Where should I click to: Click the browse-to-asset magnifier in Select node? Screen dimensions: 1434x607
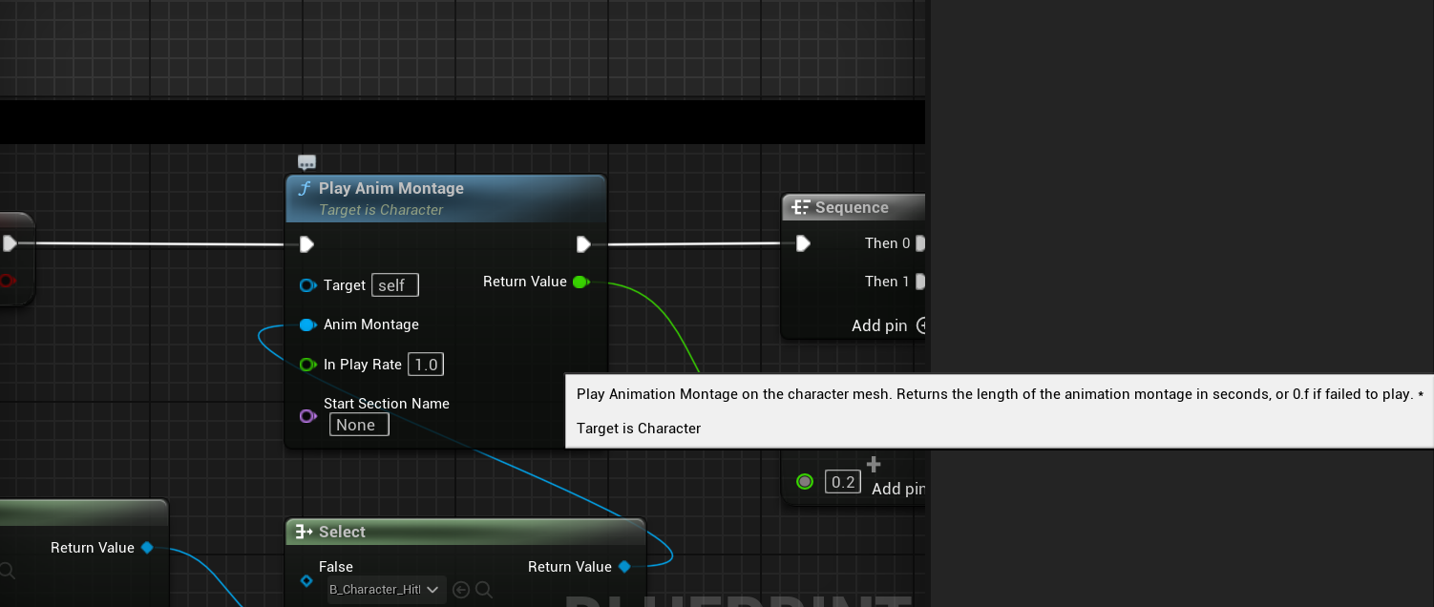pos(484,590)
